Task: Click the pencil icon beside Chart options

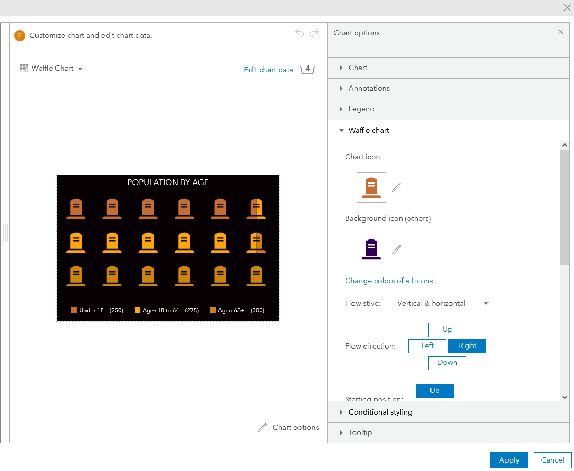Action: click(263, 427)
